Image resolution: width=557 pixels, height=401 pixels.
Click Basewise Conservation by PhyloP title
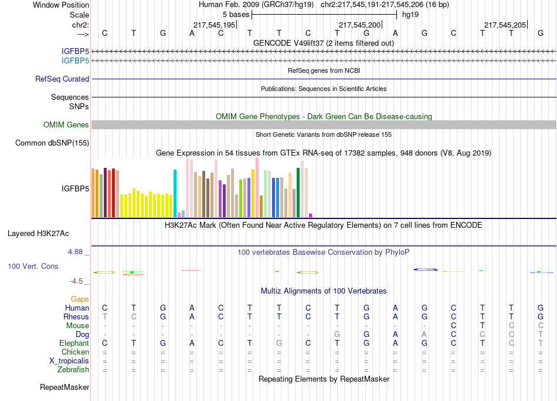(323, 252)
